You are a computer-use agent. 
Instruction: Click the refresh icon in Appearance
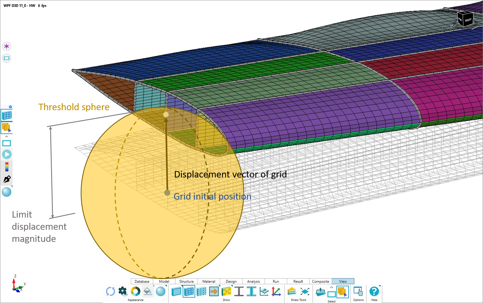[111, 291]
